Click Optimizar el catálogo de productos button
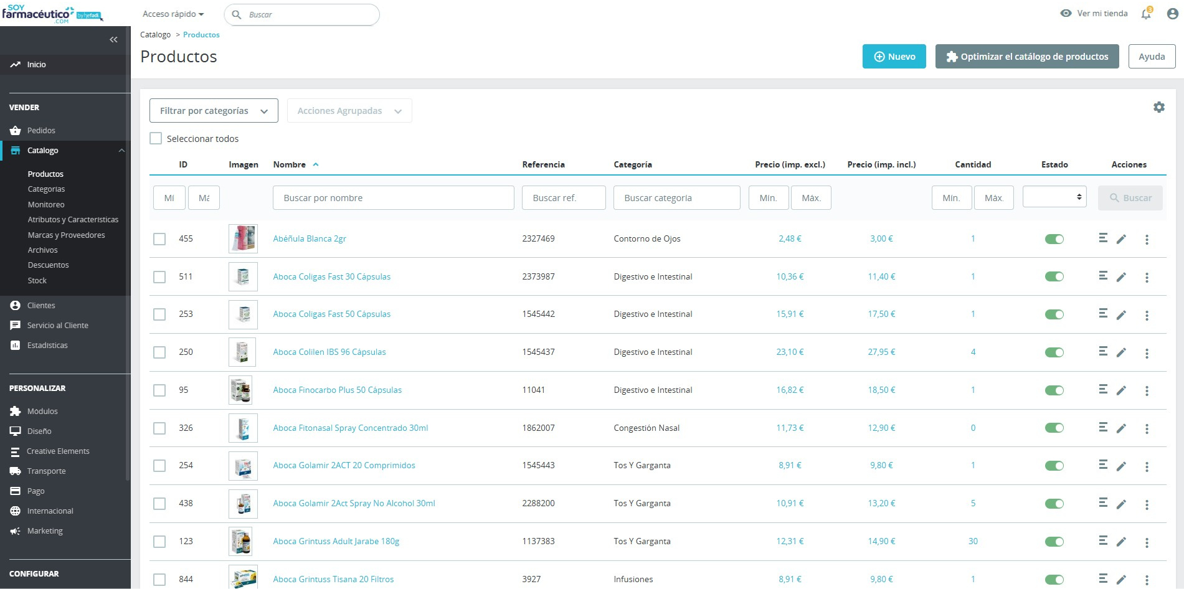 (1027, 56)
